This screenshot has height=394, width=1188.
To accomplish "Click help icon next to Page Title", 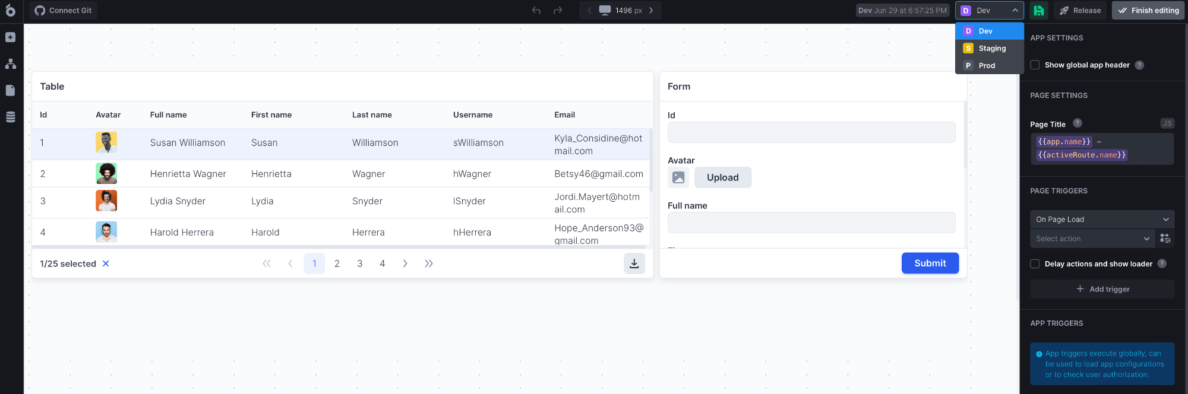I will click(x=1077, y=123).
